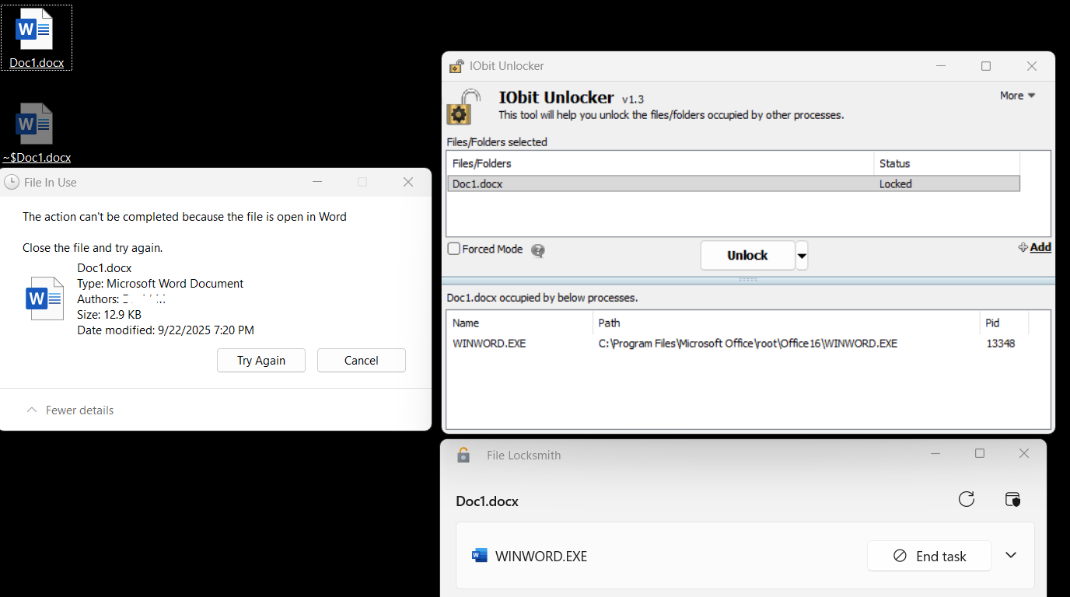Open the Unlock button dropdown arrow
Viewport: 1070px width, 597px height.
tap(802, 256)
